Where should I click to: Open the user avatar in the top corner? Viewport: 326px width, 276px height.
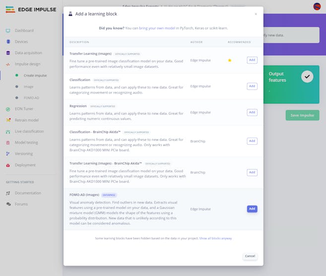pyautogui.click(x=317, y=6)
